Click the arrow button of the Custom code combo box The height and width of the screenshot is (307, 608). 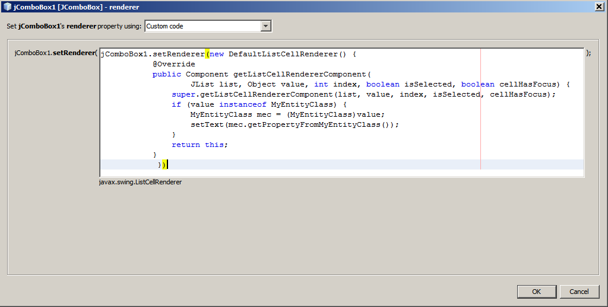pyautogui.click(x=266, y=26)
